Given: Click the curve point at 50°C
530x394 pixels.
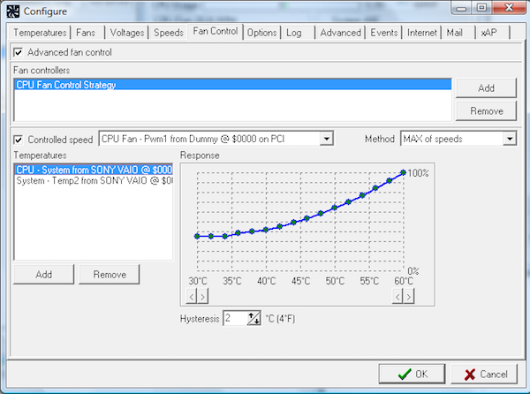Looking at the screenshot, I should pos(334,208).
